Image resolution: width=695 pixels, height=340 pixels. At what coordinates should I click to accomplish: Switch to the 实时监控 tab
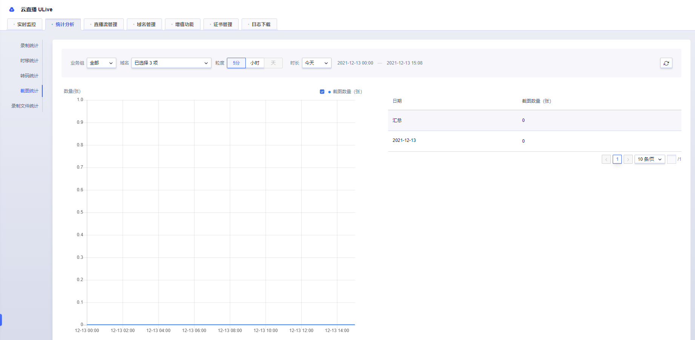pyautogui.click(x=25, y=25)
